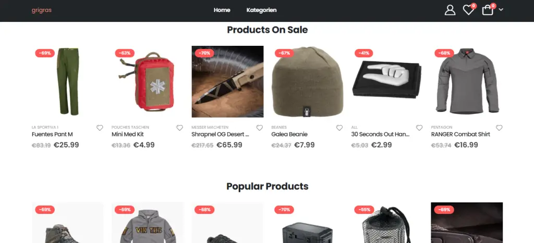This screenshot has width=534, height=243.
Task: Click the grigras site logo
Action: [x=42, y=10]
